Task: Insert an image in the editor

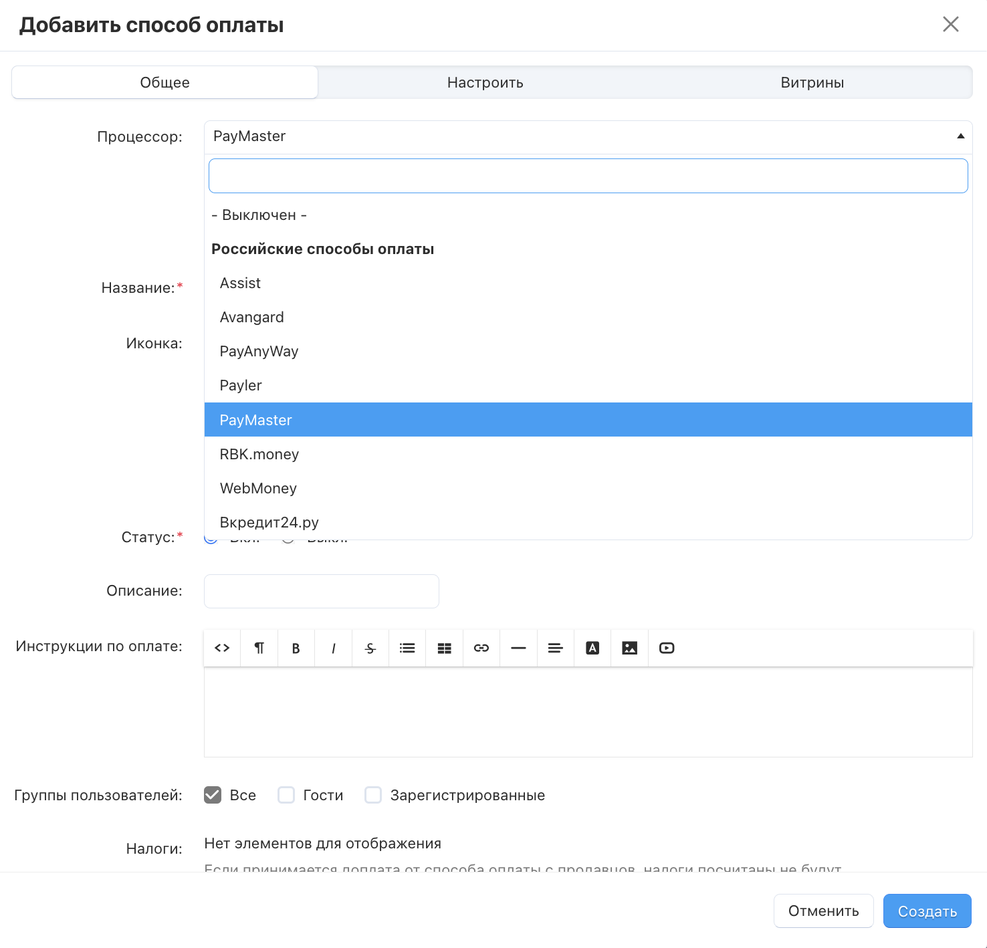Action: tap(629, 648)
